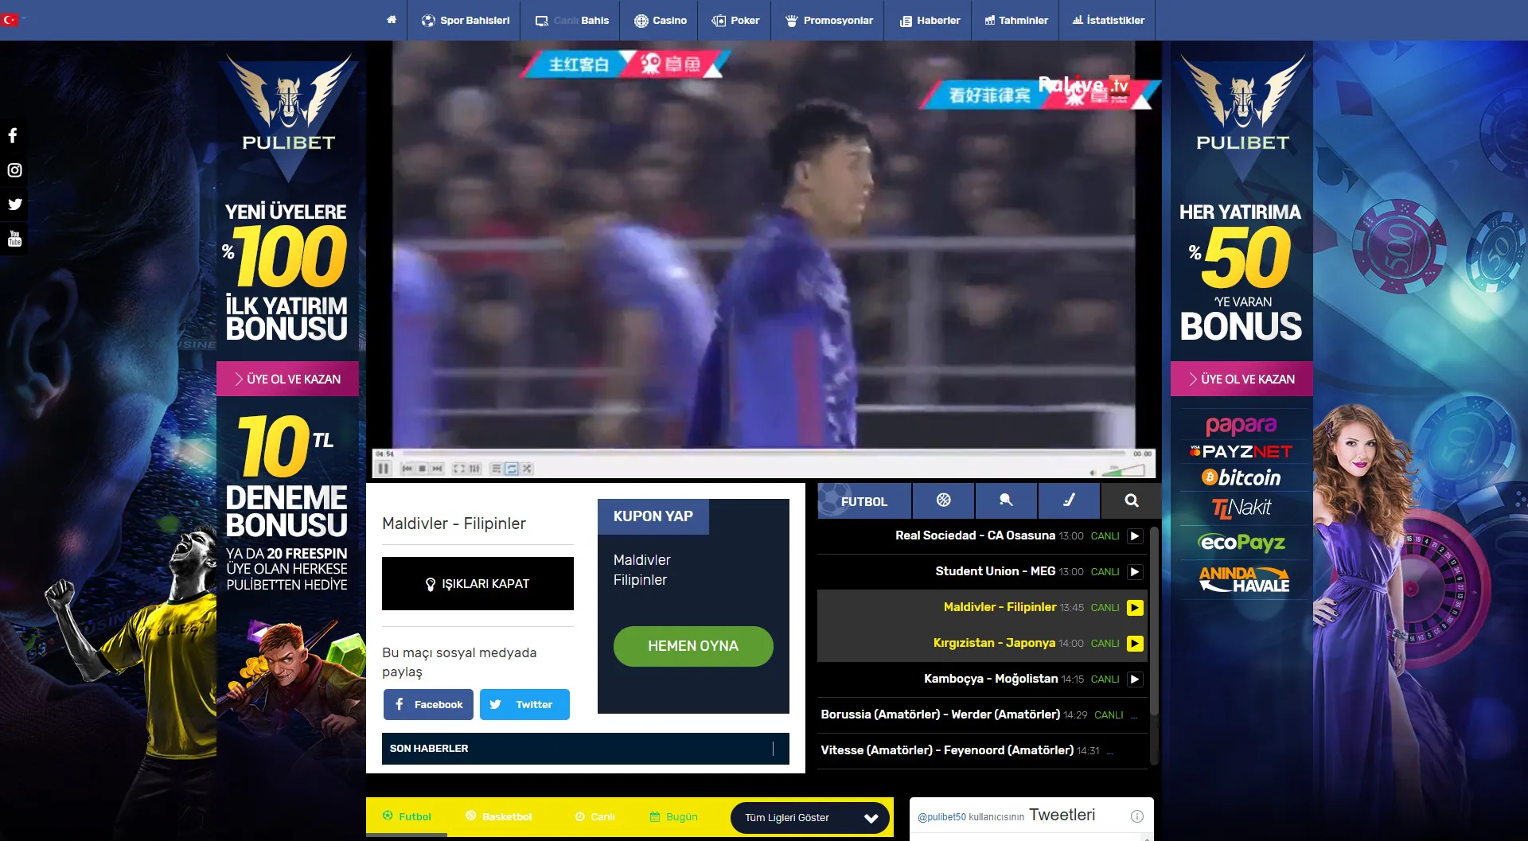Open the Facebook icon in left sidebar
This screenshot has height=841, width=1528.
(x=14, y=135)
